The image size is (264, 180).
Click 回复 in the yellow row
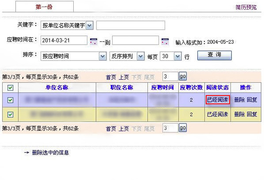tap(252, 114)
